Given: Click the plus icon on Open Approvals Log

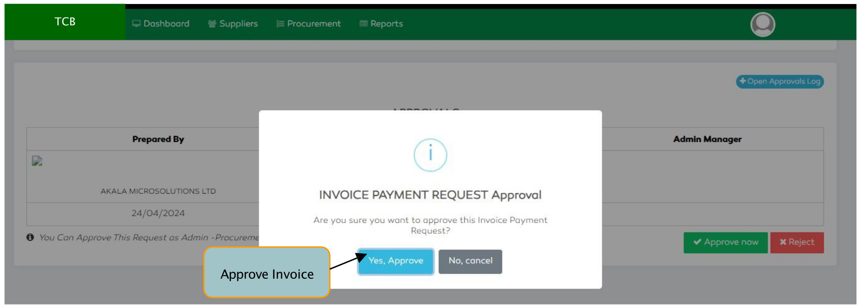Looking at the screenshot, I should click(743, 81).
